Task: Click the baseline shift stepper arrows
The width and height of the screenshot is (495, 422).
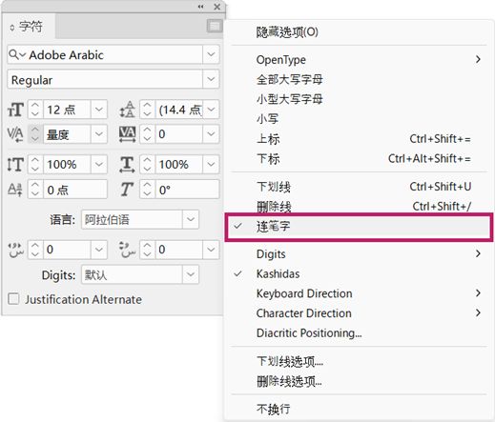Action: tap(35, 190)
